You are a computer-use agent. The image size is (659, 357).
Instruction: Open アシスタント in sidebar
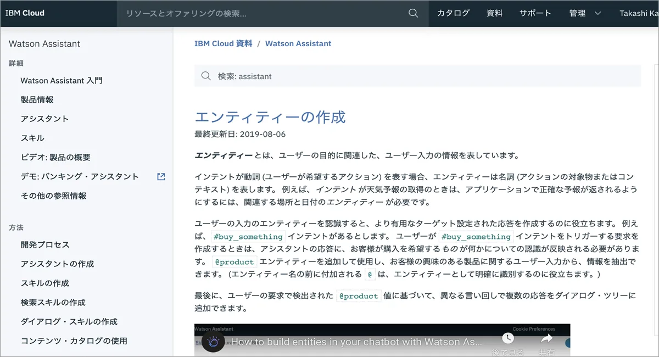click(44, 119)
